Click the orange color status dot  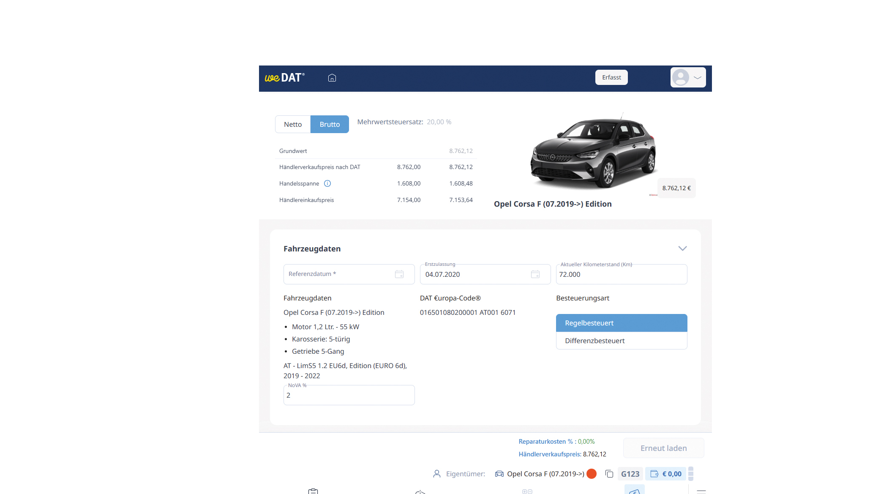click(592, 474)
